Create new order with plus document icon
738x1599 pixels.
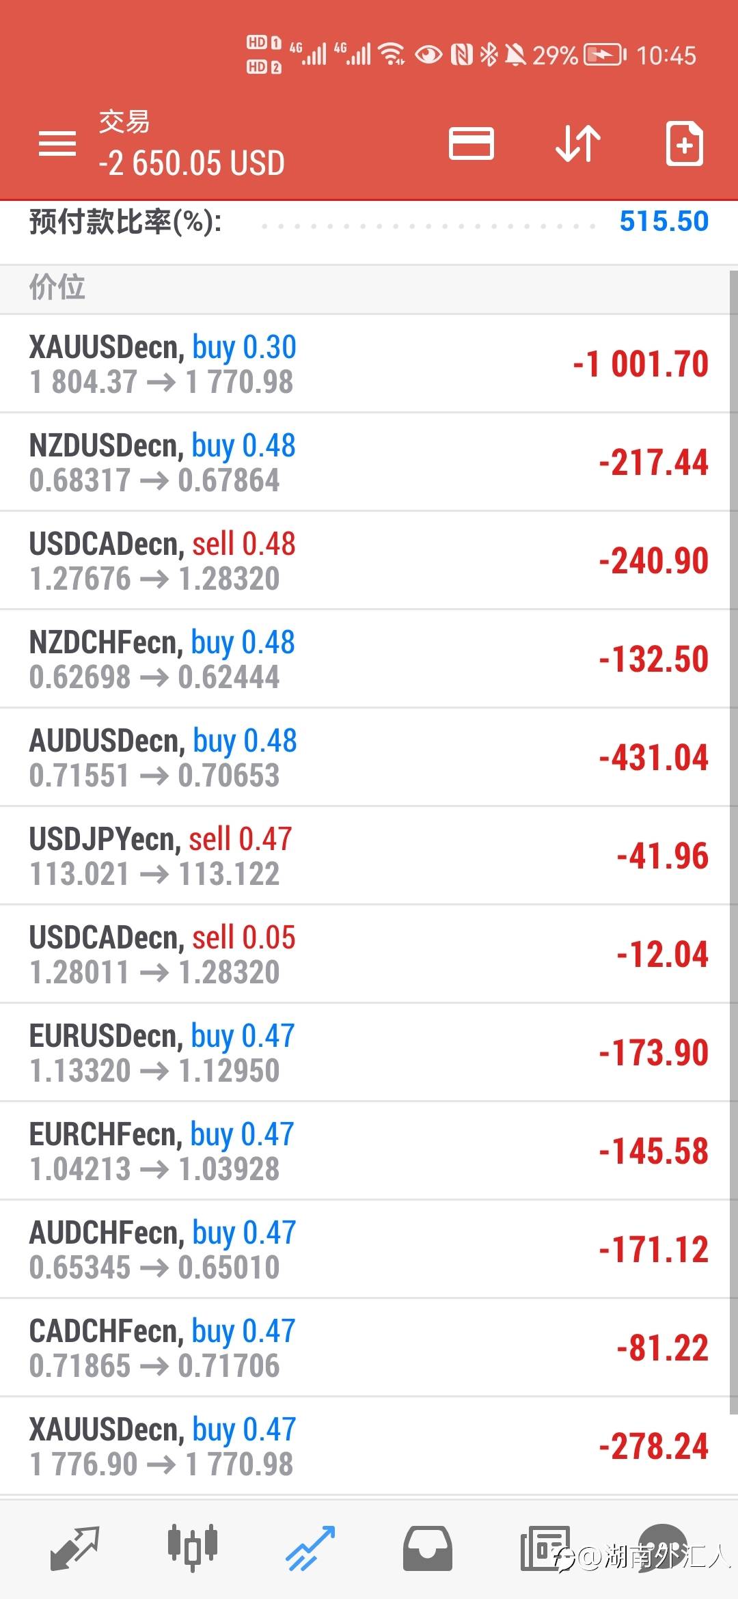tap(685, 143)
